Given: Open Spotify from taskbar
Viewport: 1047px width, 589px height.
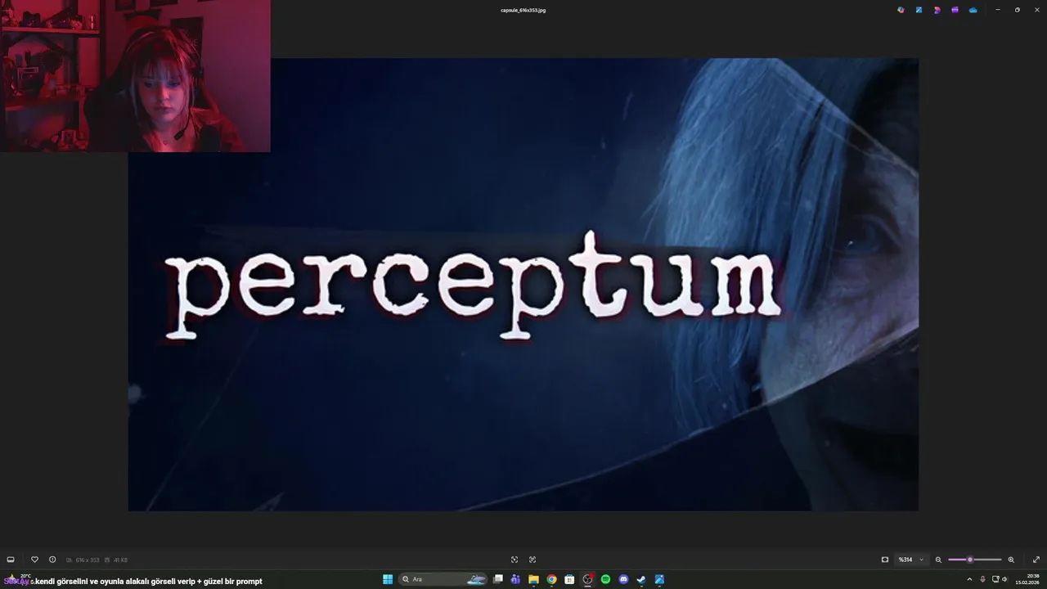Looking at the screenshot, I should (605, 579).
